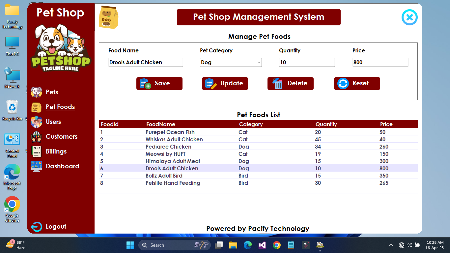
Task: Open the Windows Start menu
Action: pos(130,245)
